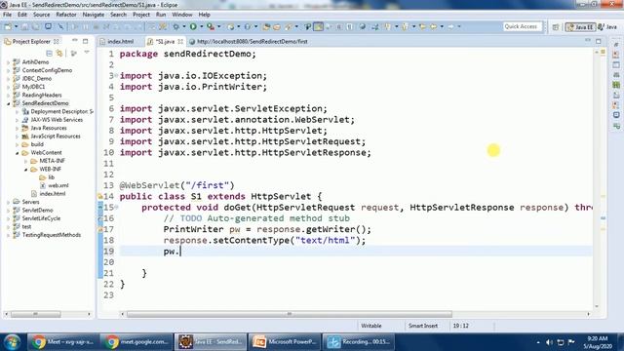Switch to the Java perspective button
624x351 pixels.
607,27
